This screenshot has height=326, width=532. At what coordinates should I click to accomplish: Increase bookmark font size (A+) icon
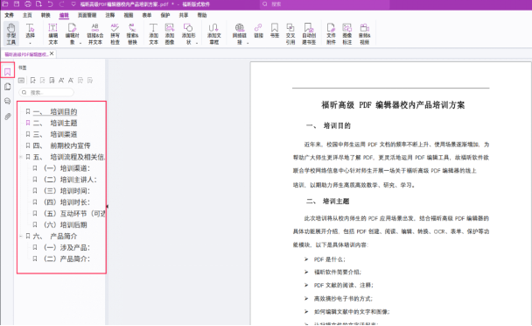coord(61,81)
